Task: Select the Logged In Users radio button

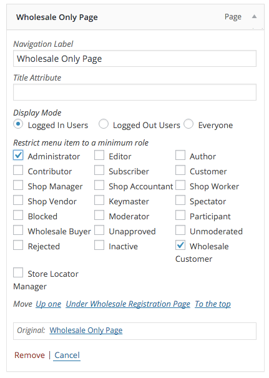Action: coord(18,124)
